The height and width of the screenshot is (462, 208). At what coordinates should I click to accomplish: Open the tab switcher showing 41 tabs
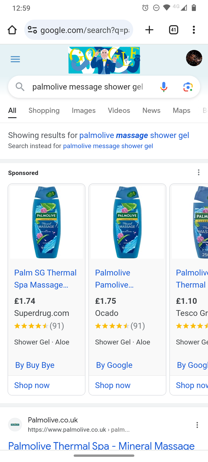click(173, 30)
